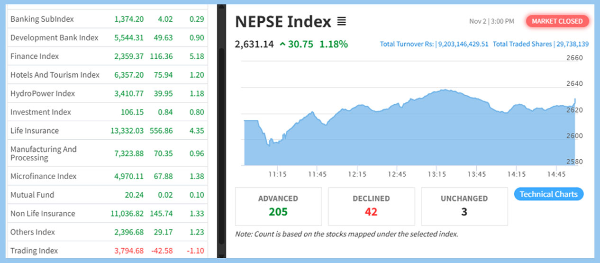Click the ADVANCED 205 count box

[x=278, y=206]
